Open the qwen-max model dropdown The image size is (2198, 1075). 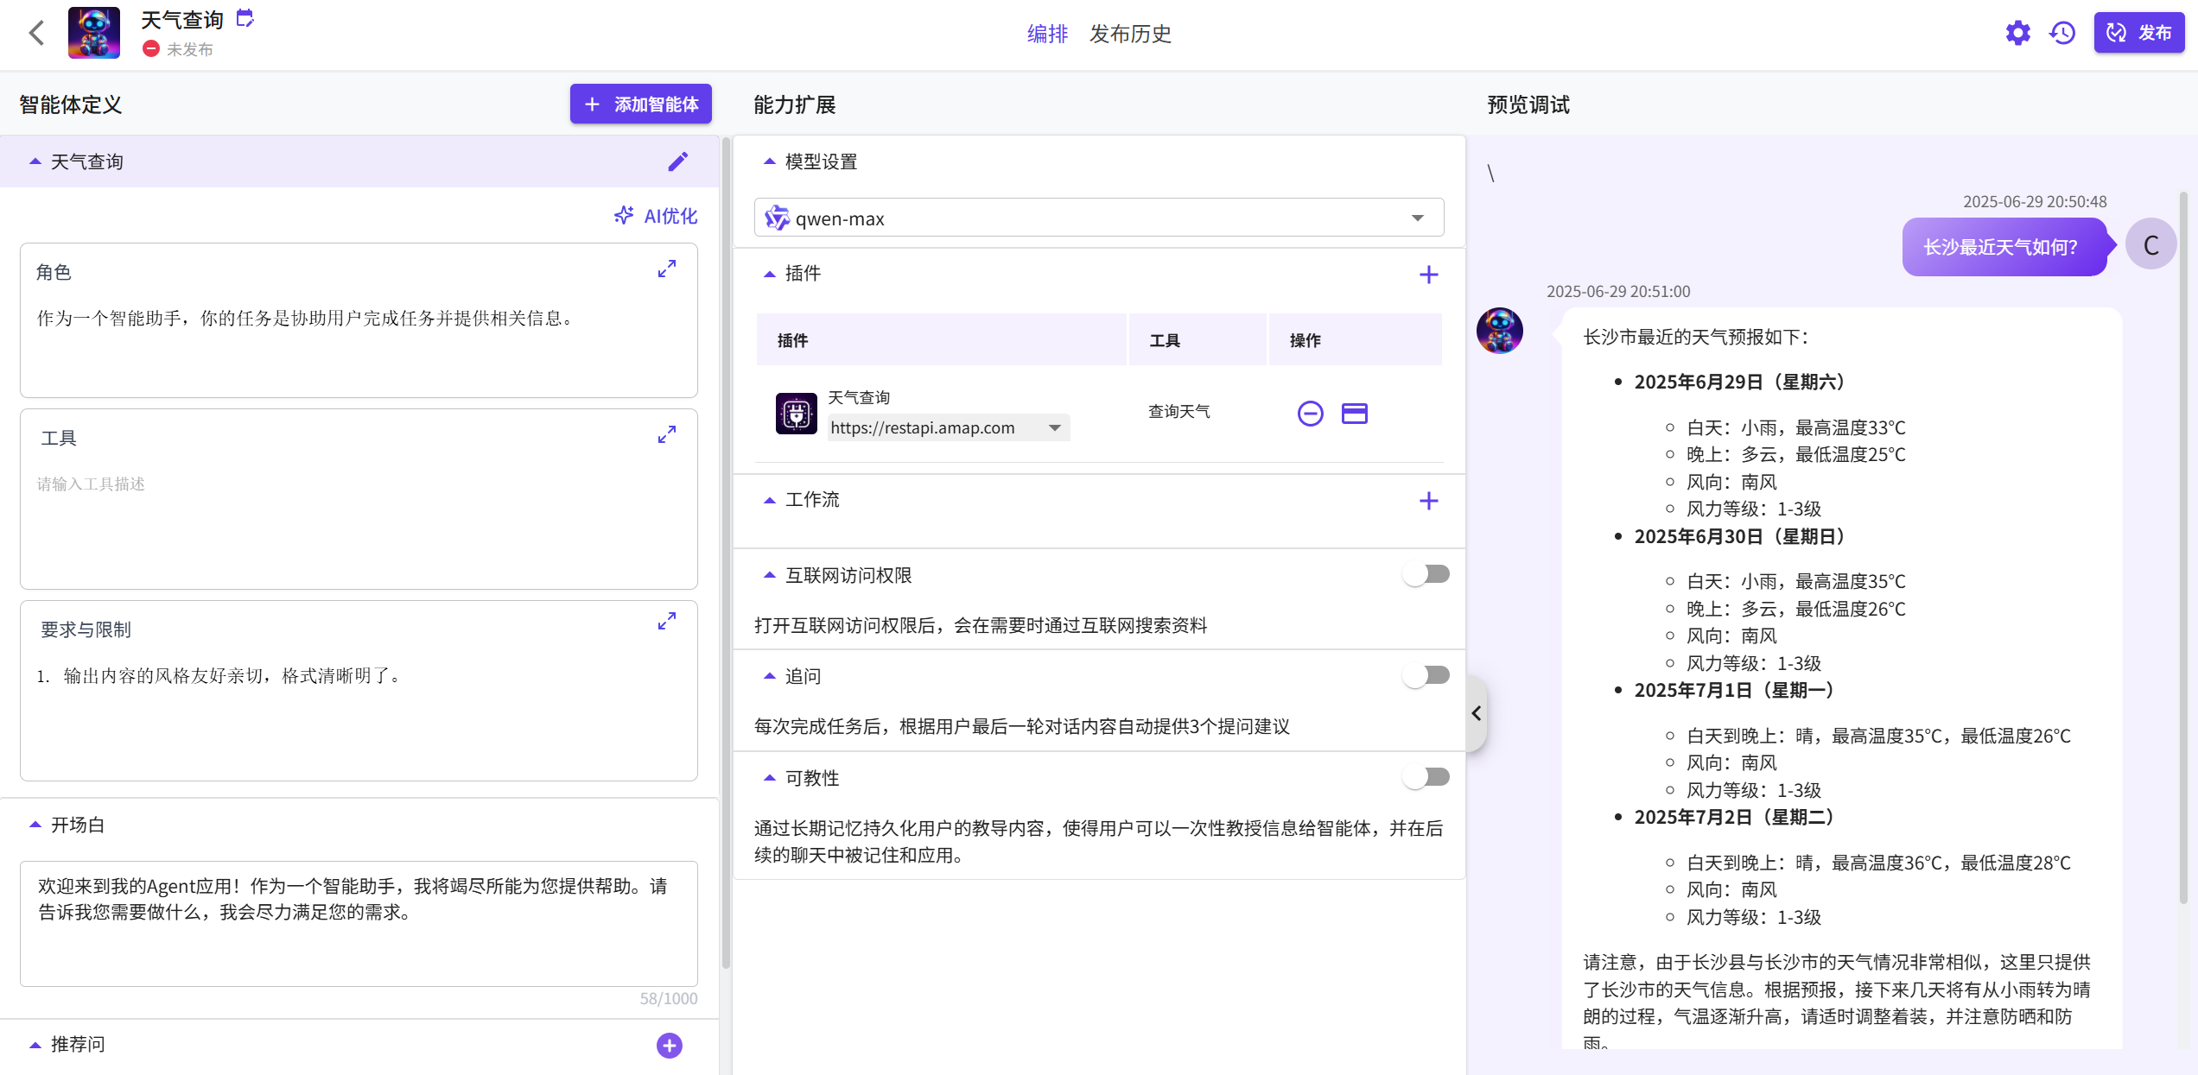(1098, 218)
